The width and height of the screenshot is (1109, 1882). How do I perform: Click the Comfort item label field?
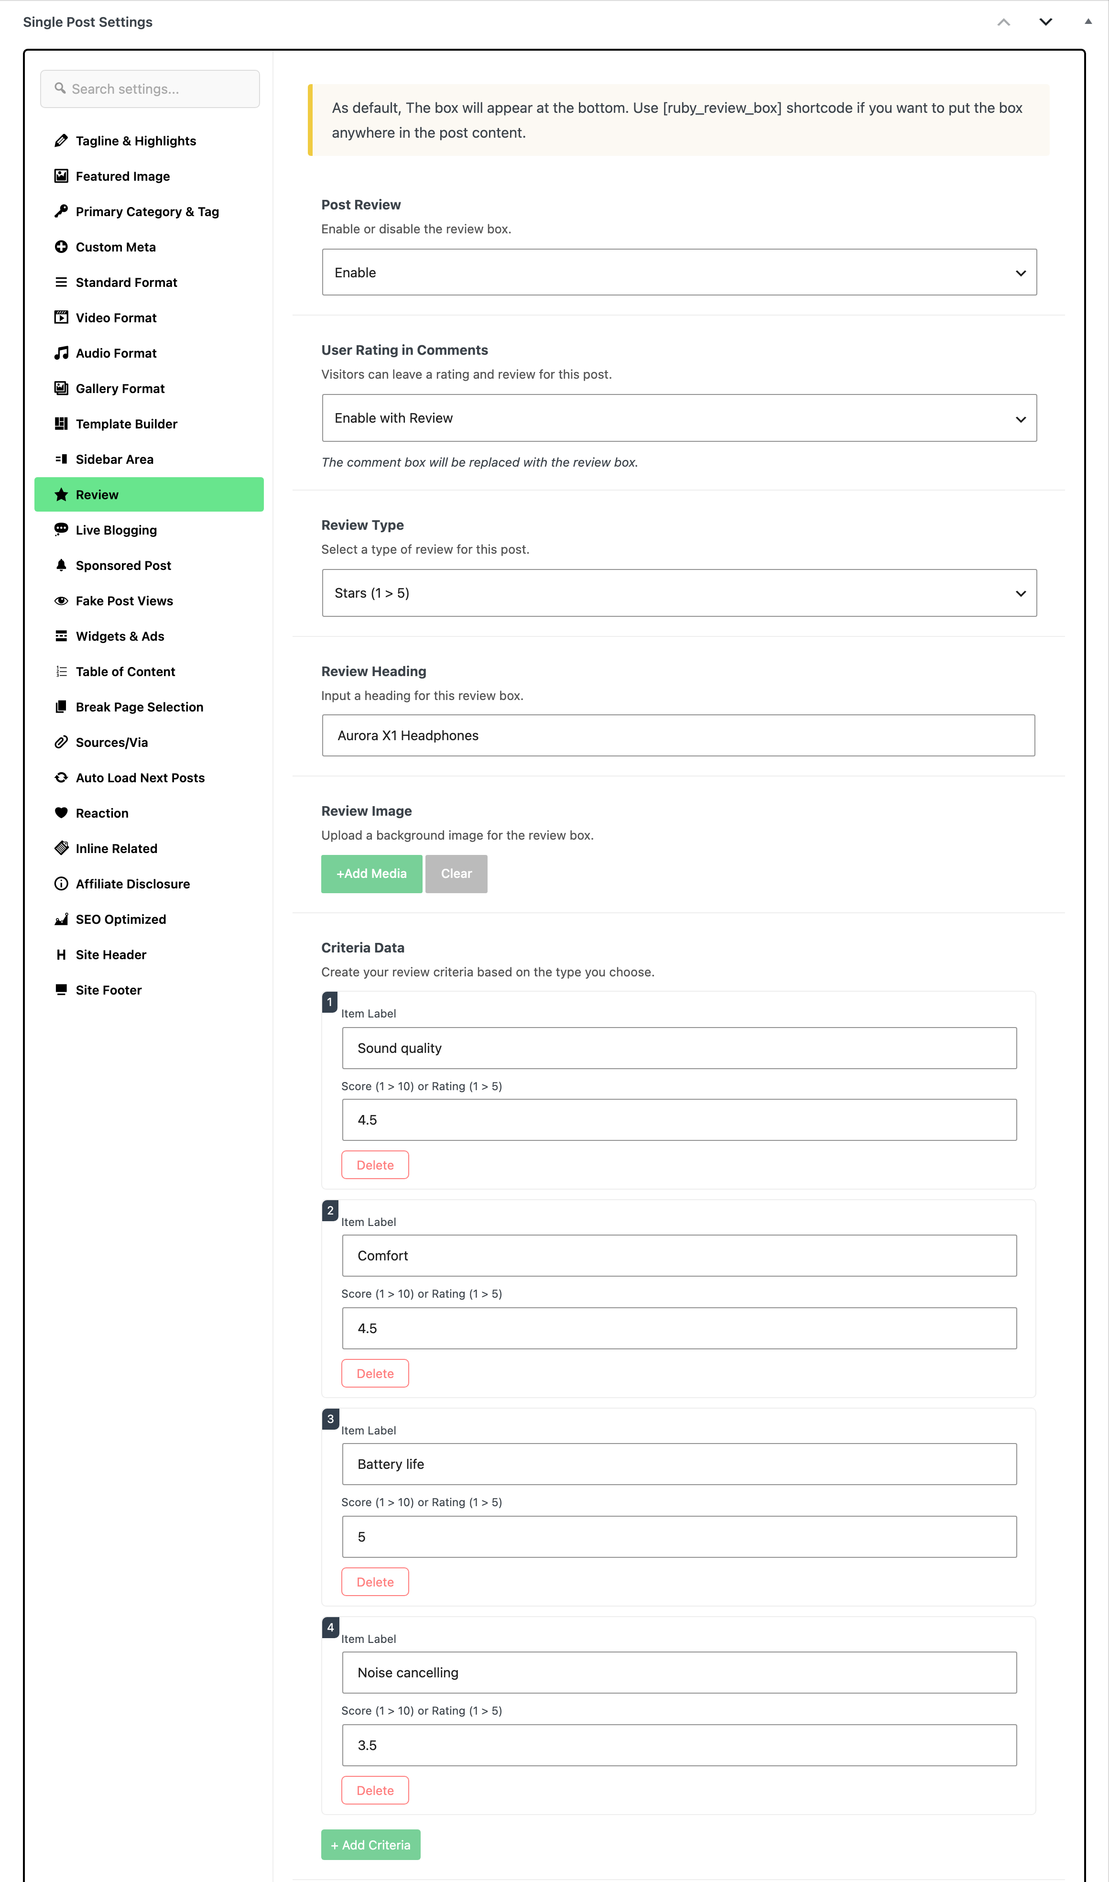click(679, 1256)
